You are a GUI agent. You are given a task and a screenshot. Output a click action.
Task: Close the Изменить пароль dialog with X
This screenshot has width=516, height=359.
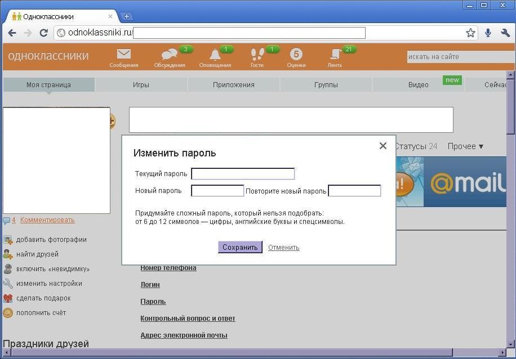tap(382, 146)
